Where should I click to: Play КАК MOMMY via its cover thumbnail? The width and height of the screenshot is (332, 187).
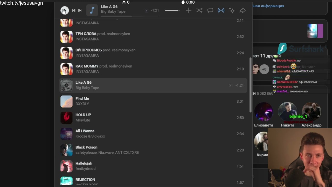(x=66, y=69)
